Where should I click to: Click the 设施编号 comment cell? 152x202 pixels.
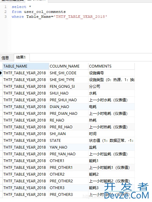pos(111,73)
